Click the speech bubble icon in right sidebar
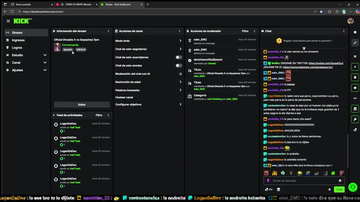360x202 pixels. (355, 88)
